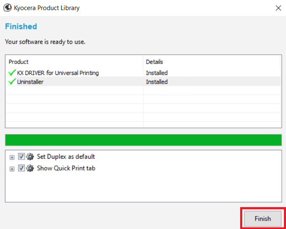
Task: Select the Show Quick Print tab label
Action: [66, 168]
